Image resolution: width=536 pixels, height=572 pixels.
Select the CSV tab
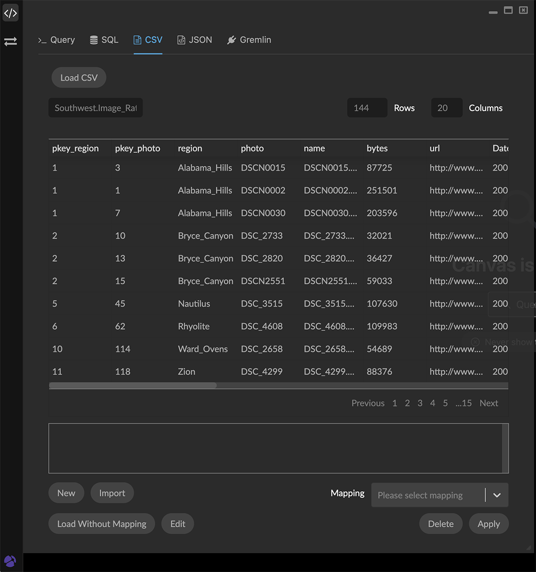pyautogui.click(x=148, y=40)
